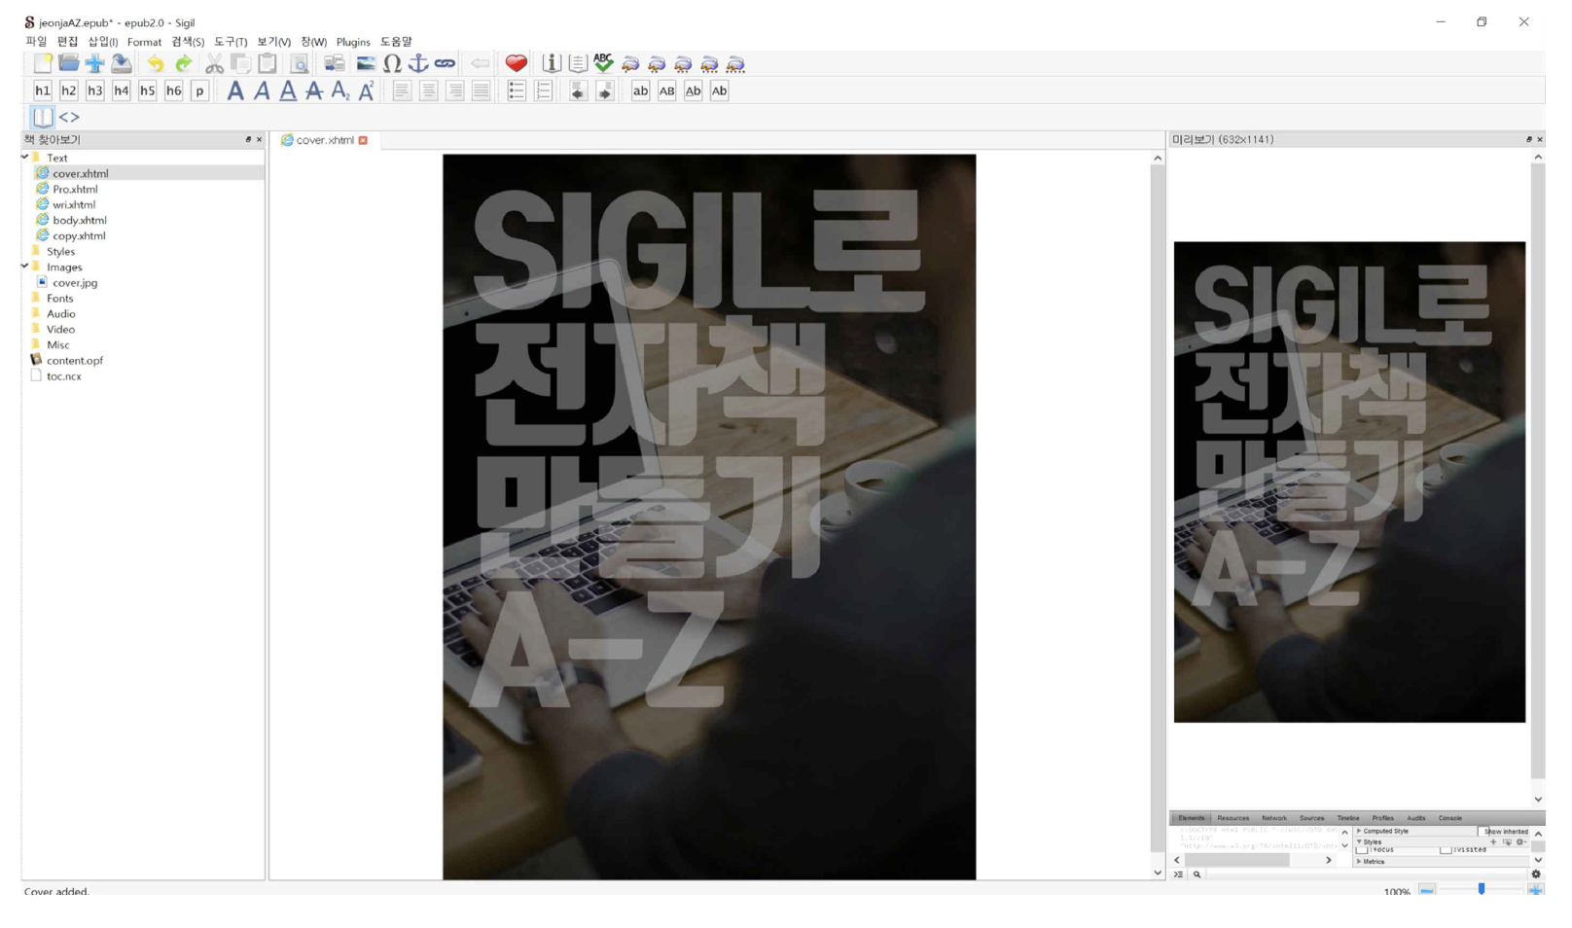
Task: Undo the last action
Action: tap(156, 63)
